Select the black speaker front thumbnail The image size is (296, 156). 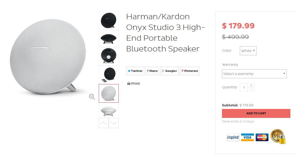[109, 20]
